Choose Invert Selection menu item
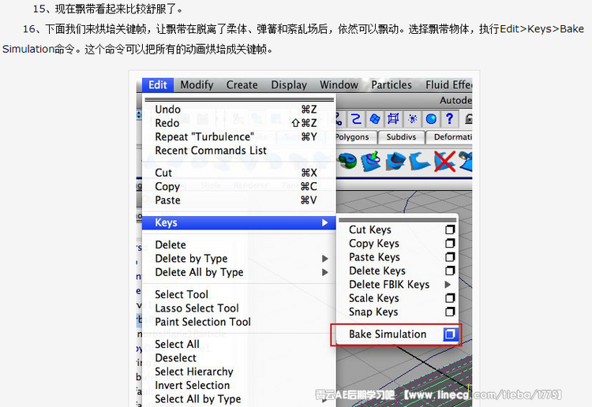The width and height of the screenshot is (592, 407). 238,386
